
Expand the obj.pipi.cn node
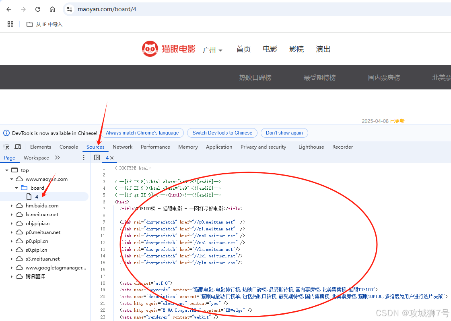click(x=12, y=224)
